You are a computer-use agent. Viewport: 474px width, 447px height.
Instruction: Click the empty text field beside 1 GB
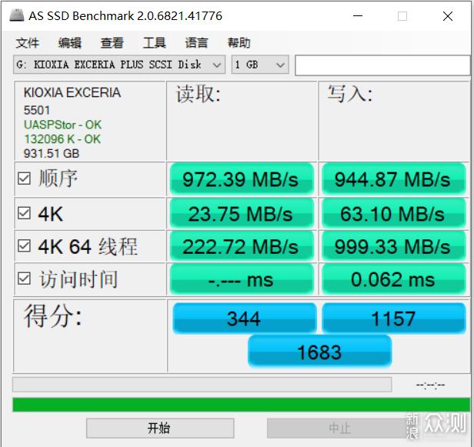point(382,65)
